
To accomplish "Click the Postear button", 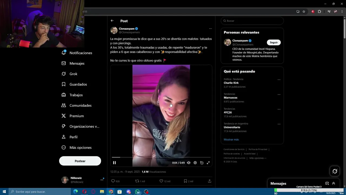I will point(80,161).
